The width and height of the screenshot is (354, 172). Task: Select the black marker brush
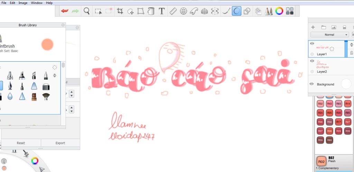(22, 76)
